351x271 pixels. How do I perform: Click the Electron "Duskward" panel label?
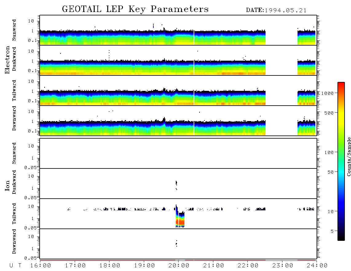click(14, 59)
